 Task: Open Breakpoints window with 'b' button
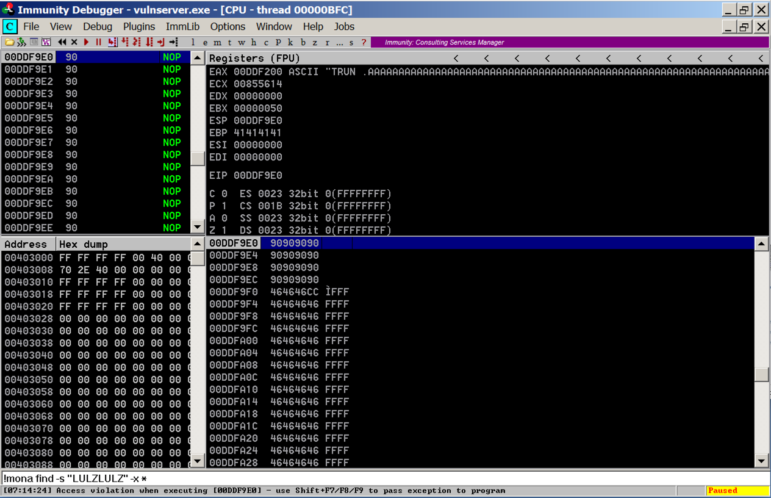[x=303, y=42]
